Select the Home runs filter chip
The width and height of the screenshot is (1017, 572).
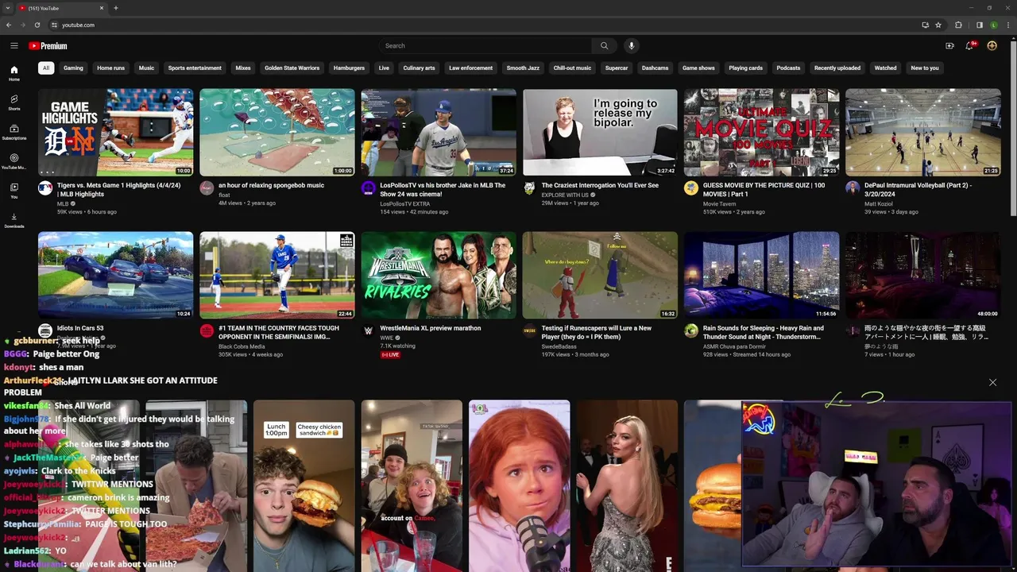pos(110,68)
